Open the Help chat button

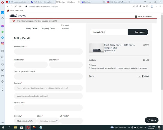[152, 120]
